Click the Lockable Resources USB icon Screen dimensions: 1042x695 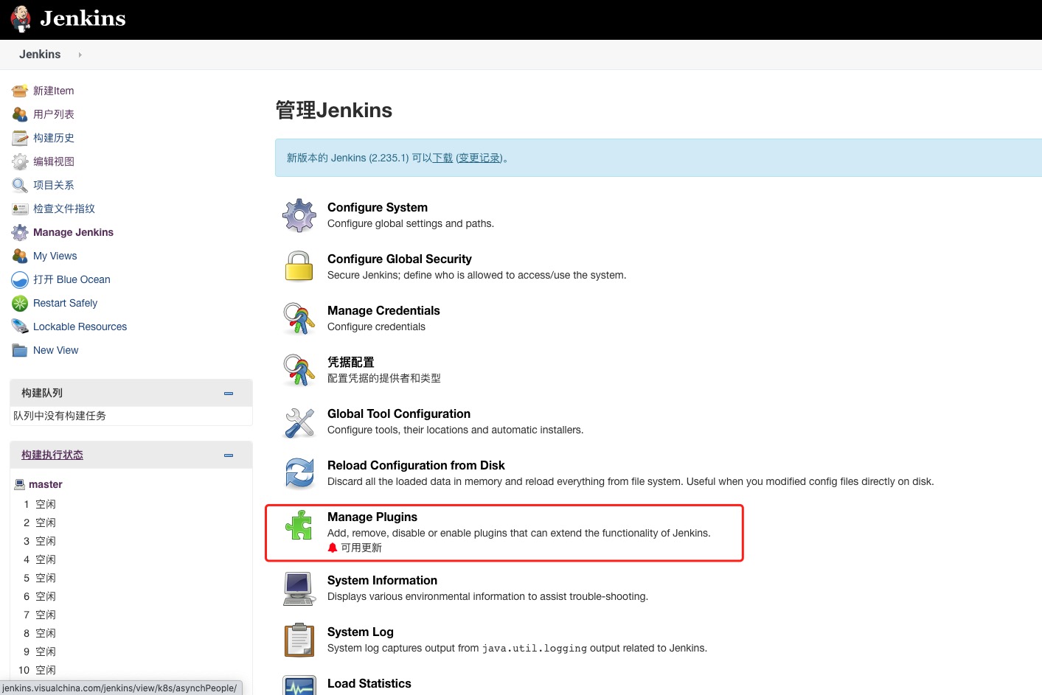(x=20, y=326)
